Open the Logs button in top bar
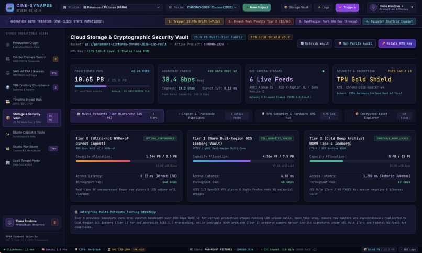 324,7
